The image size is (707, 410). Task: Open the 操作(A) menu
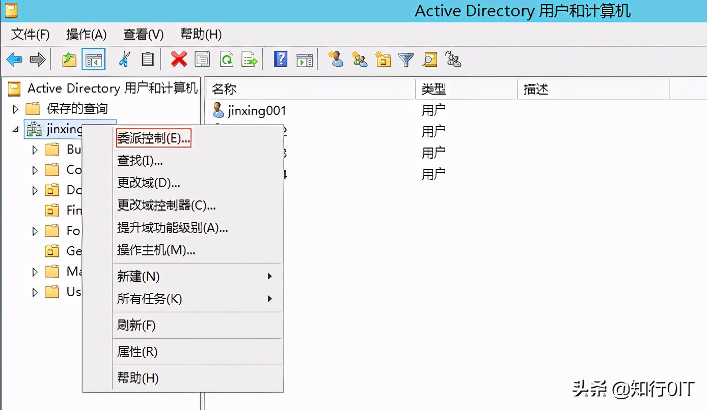pos(86,34)
